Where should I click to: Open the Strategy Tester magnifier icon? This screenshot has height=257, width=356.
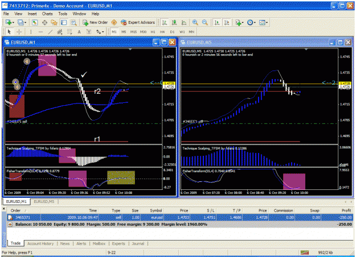(73, 22)
